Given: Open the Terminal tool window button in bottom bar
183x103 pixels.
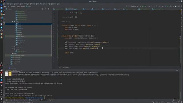Looking at the screenshot, I should coord(44,100).
